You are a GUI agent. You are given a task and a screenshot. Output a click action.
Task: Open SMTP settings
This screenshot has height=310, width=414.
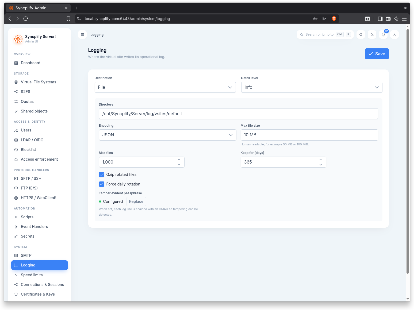click(40, 255)
